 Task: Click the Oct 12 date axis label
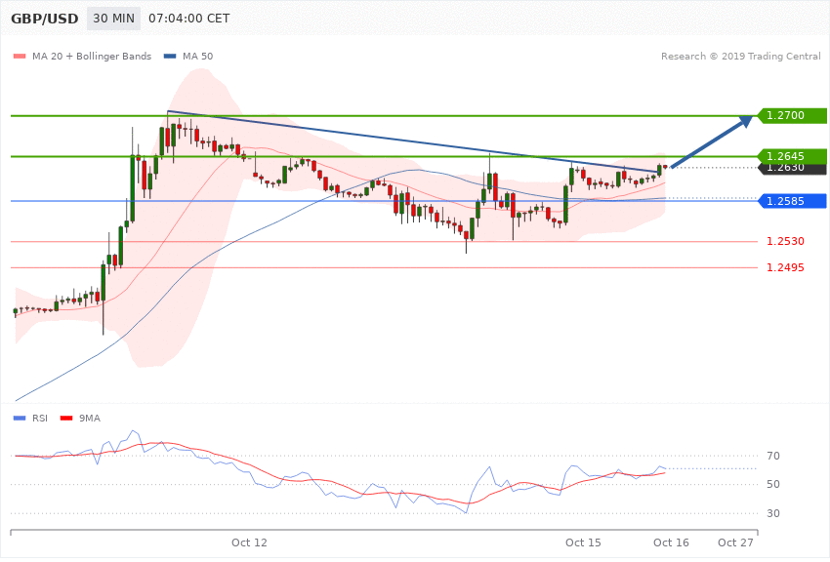(249, 542)
